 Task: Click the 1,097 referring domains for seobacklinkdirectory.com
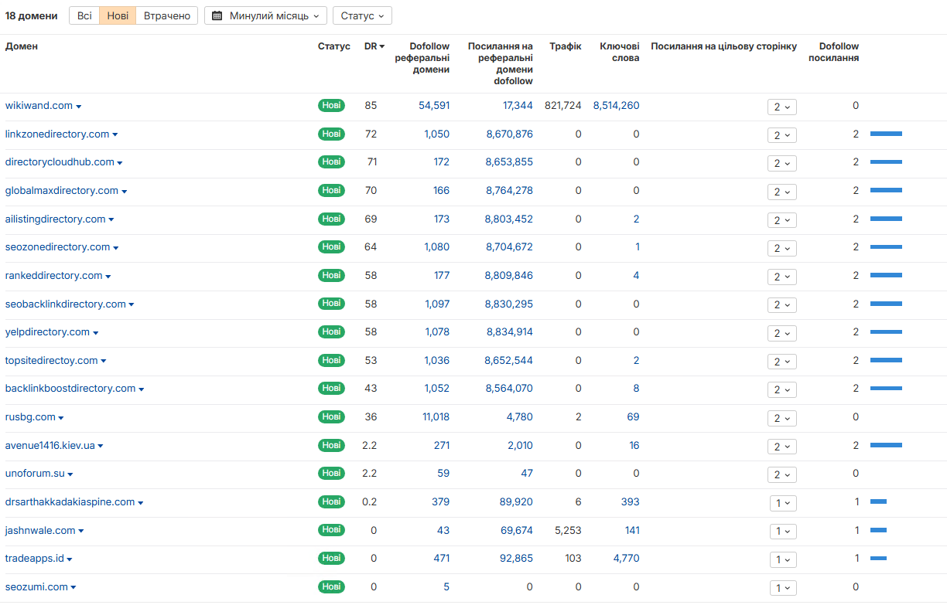pos(437,304)
